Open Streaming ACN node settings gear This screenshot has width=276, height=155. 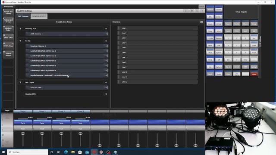(106, 29)
